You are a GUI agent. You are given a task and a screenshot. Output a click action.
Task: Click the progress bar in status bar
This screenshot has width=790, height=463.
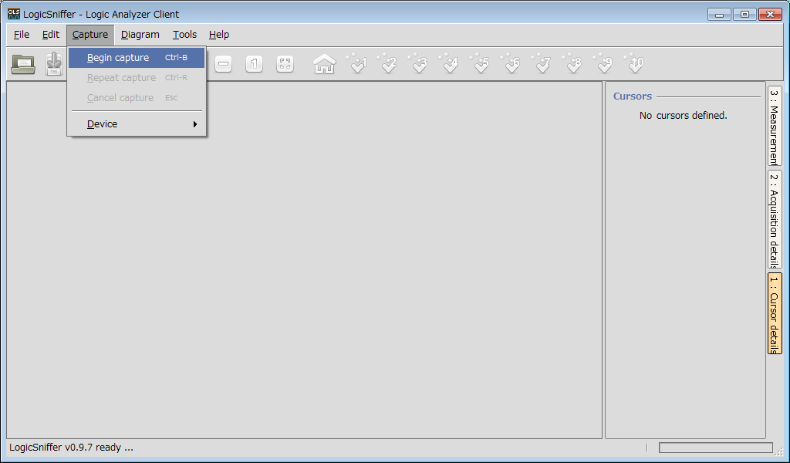pyautogui.click(x=715, y=448)
